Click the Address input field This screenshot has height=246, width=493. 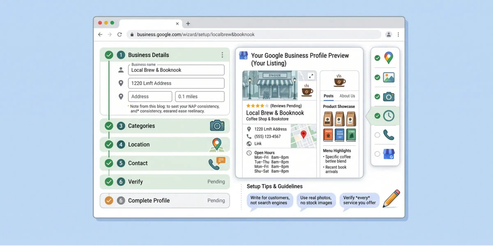click(x=150, y=96)
